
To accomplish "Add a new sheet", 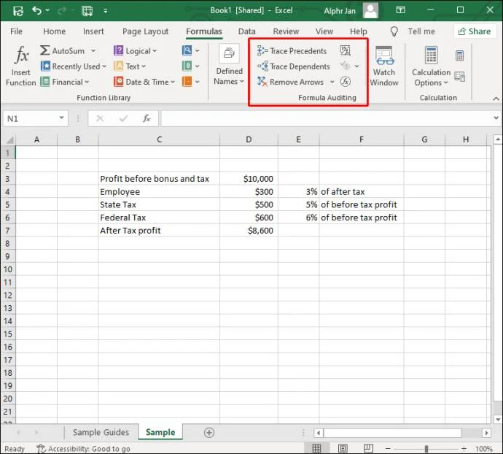I will [x=209, y=433].
